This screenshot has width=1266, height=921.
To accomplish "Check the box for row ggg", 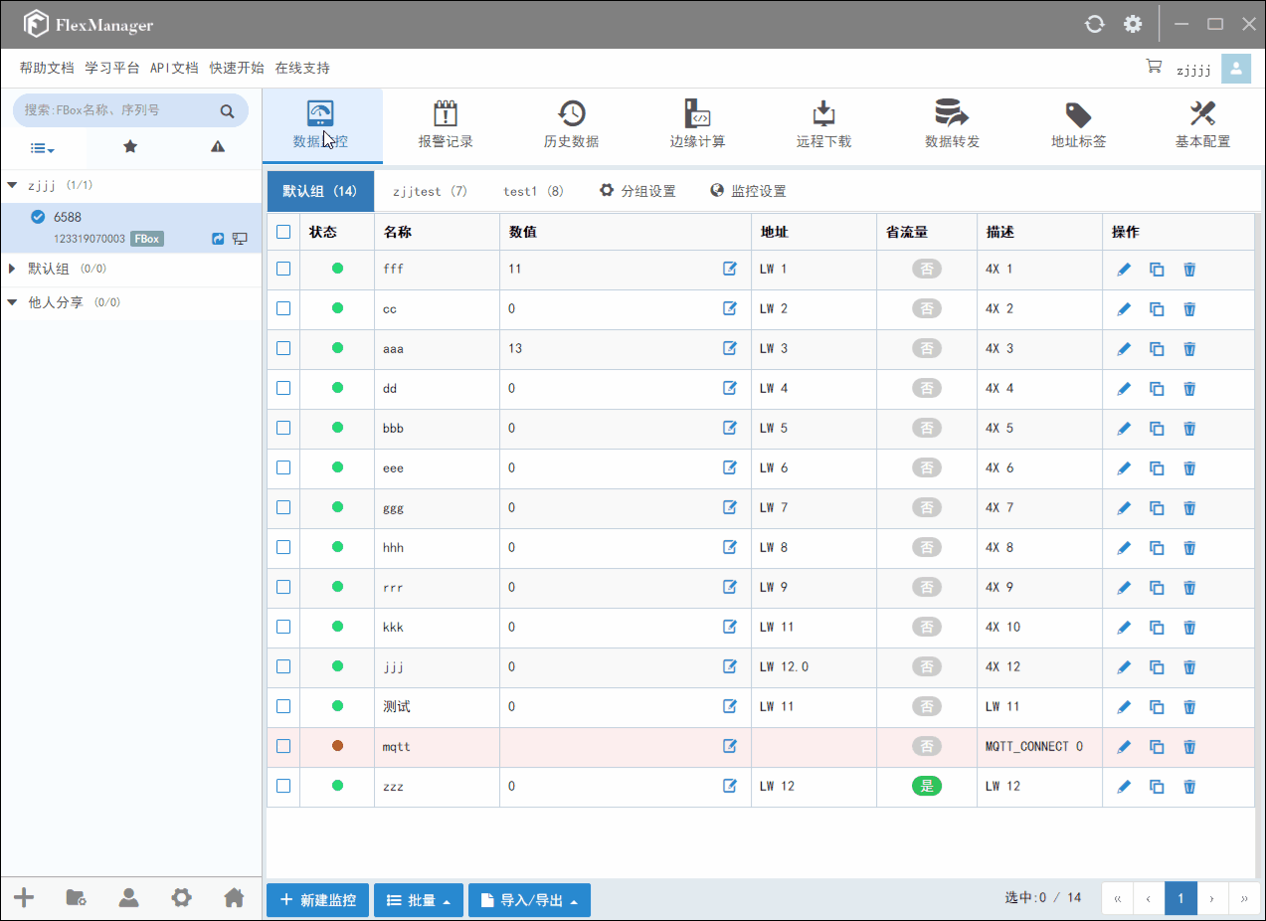I will coord(283,507).
